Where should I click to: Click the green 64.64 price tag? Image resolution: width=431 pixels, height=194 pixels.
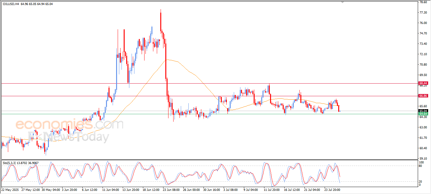423,114
